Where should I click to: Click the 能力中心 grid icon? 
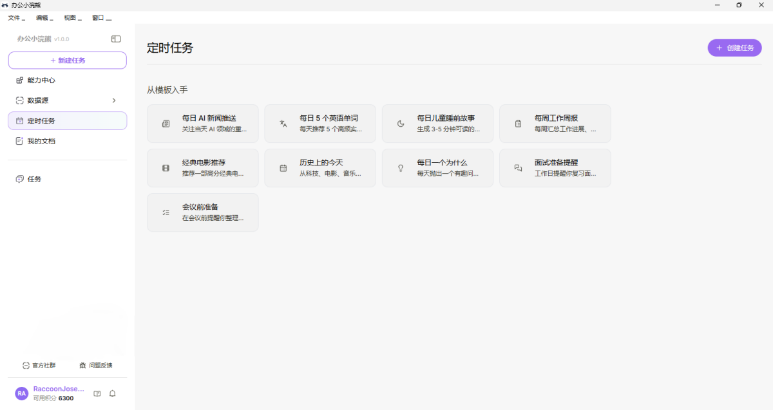coord(19,80)
